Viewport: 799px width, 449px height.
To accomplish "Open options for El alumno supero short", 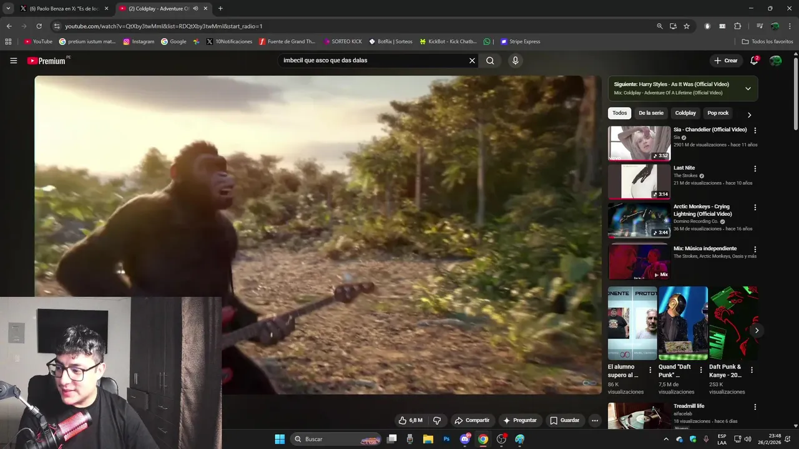I will 650,370.
